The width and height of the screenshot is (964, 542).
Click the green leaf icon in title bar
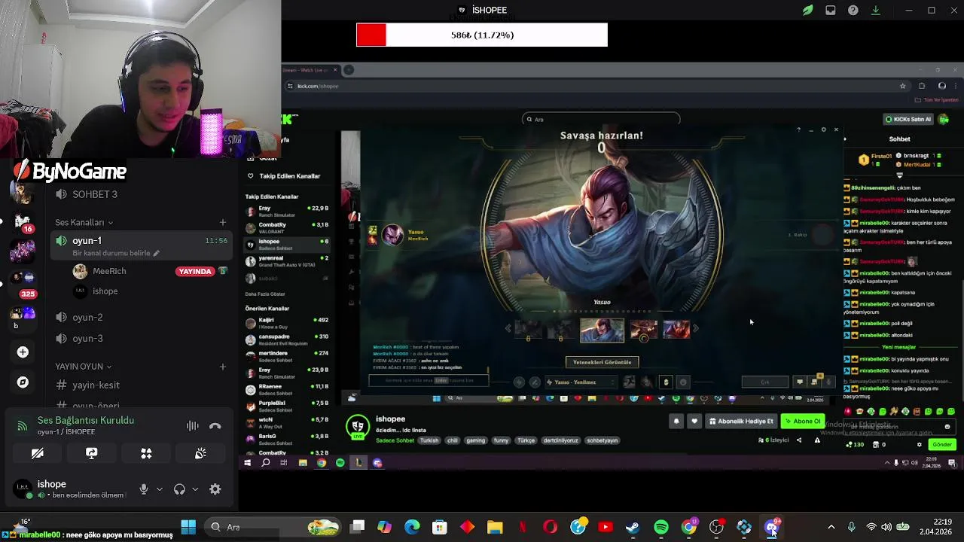[807, 11]
